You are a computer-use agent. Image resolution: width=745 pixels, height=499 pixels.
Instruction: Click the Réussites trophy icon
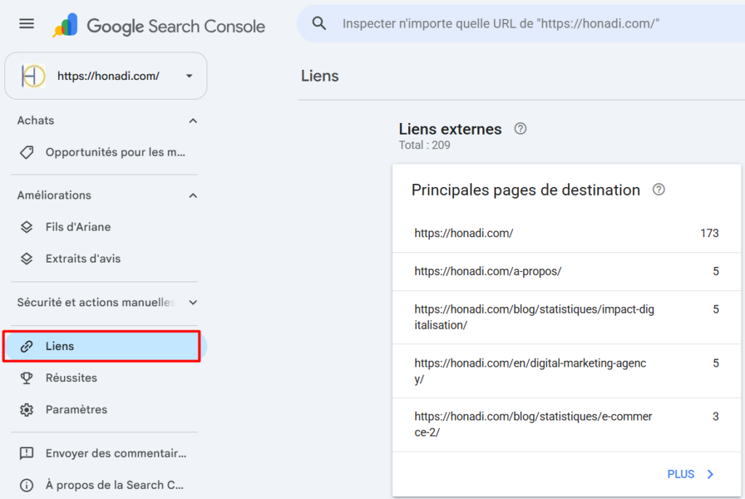pos(27,378)
